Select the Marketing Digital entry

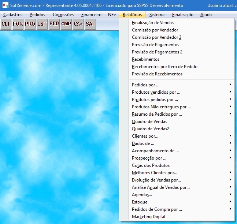148,217
